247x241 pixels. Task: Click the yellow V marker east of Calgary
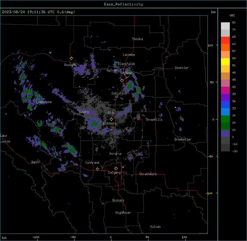[123, 167]
